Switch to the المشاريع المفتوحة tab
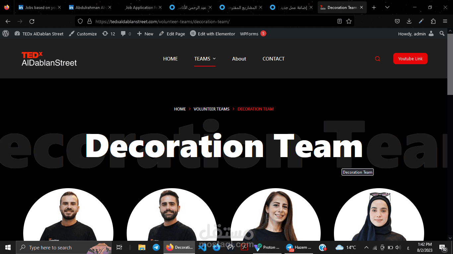Image resolution: width=453 pixels, height=254 pixels. [241, 7]
